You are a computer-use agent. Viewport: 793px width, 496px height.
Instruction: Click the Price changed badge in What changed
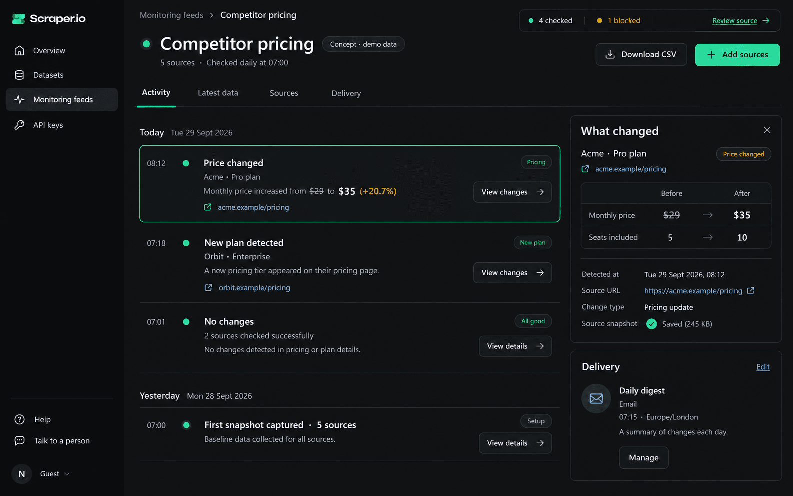click(744, 154)
